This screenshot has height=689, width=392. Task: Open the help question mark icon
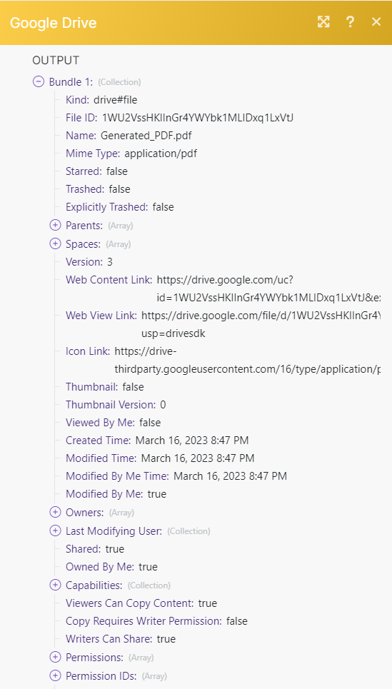350,22
